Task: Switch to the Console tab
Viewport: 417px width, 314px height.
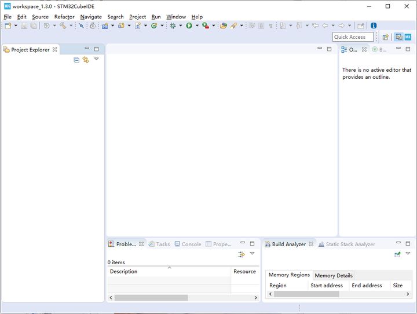Action: pyautogui.click(x=188, y=244)
